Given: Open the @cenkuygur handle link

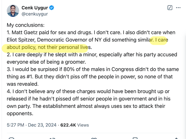Looking at the screenshot, I should pyautogui.click(x=35, y=14).
